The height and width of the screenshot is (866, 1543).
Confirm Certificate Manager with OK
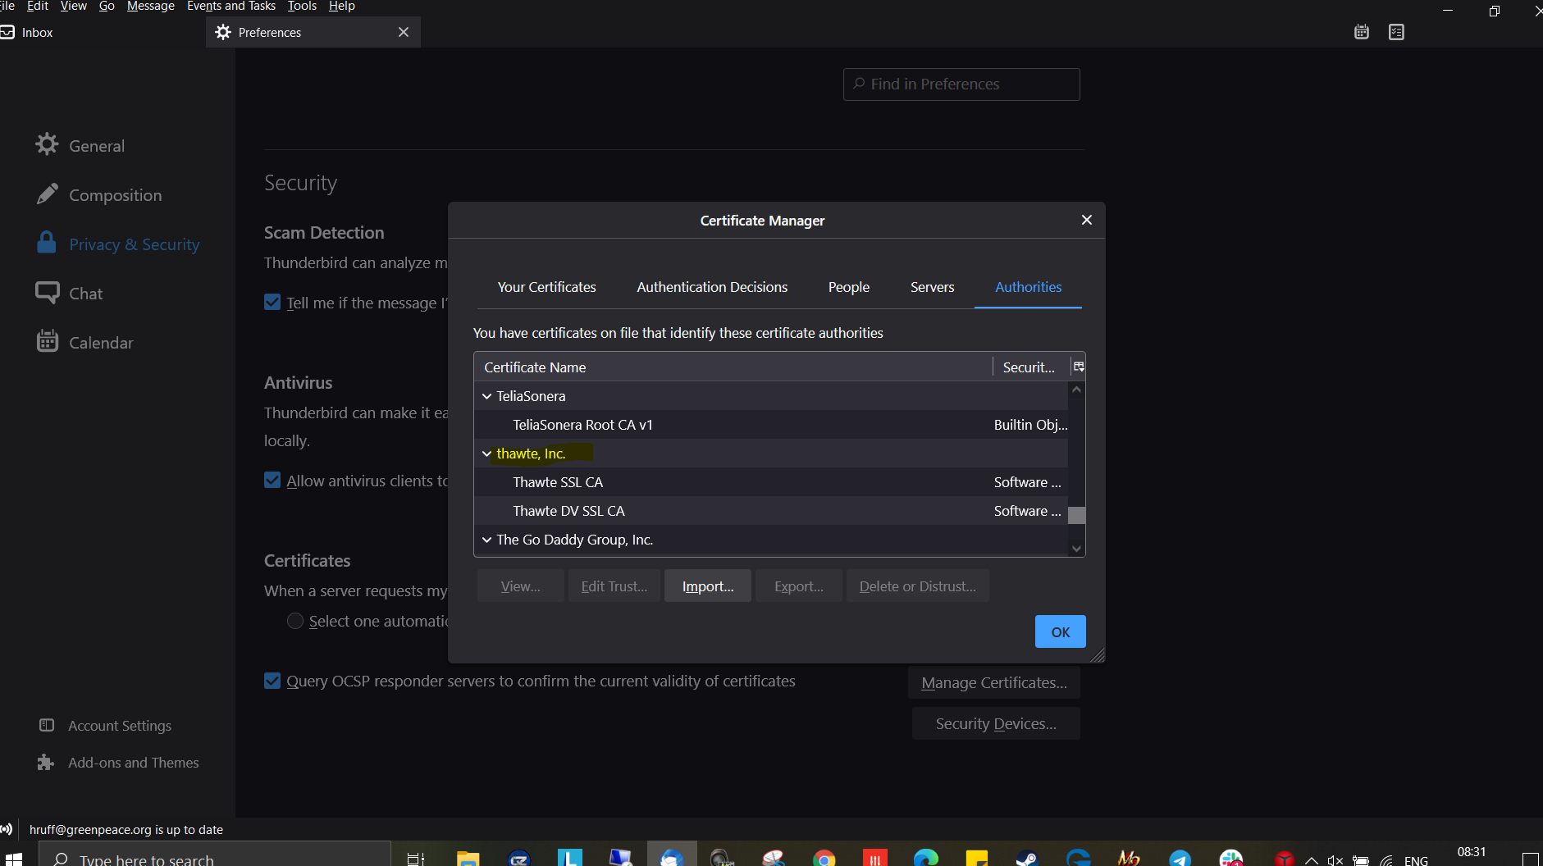[x=1061, y=631]
